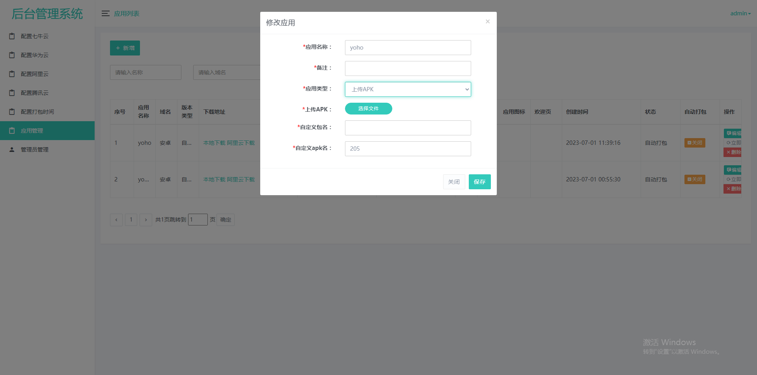The height and width of the screenshot is (375, 757).
Task: Click orange 关闭 auto-pack button in row 2
Action: [695, 179]
